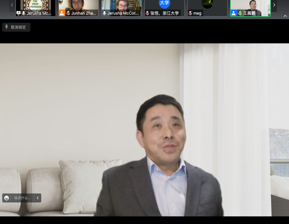Click the main speaker video area
This screenshot has height=224, width=289.
pyautogui.click(x=144, y=129)
